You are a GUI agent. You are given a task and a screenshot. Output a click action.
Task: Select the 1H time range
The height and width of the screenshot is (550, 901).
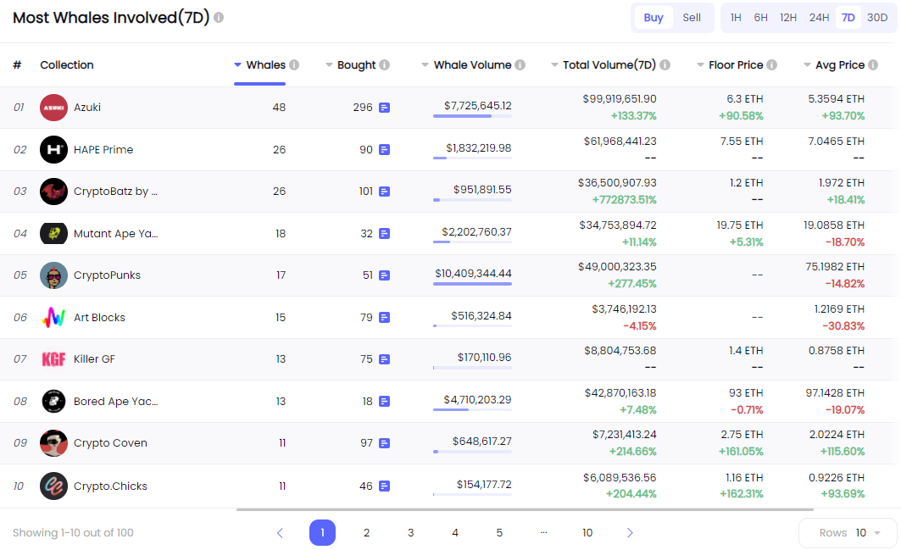736,18
